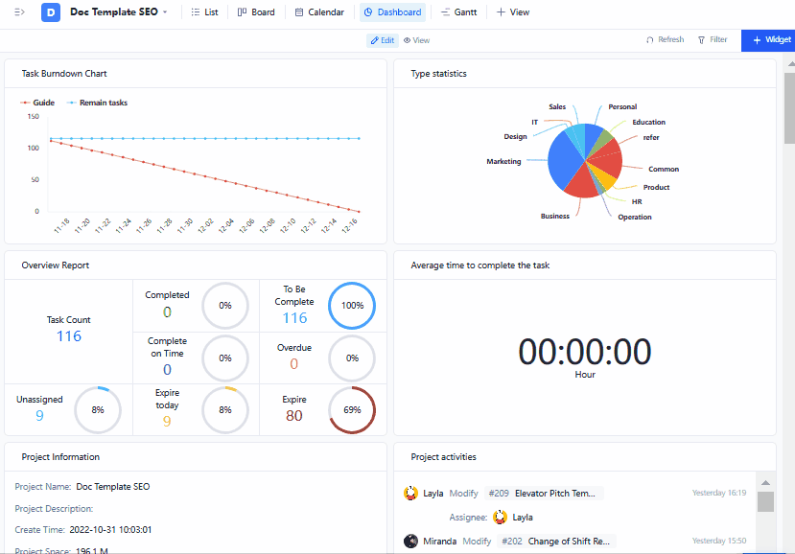Refresh the dashboard data
795x554 pixels.
coord(665,40)
